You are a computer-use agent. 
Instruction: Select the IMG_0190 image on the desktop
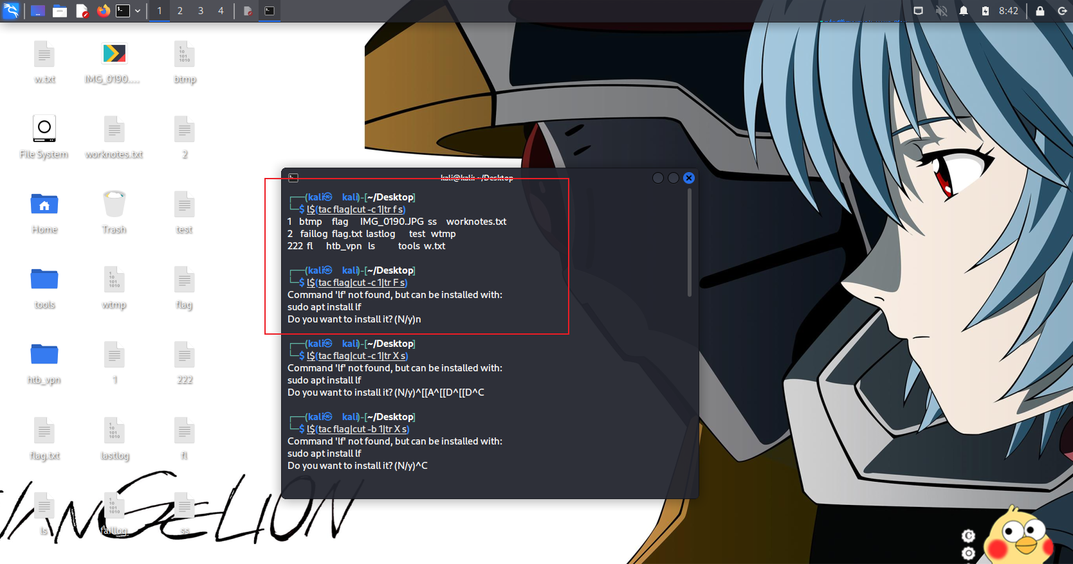(114, 62)
